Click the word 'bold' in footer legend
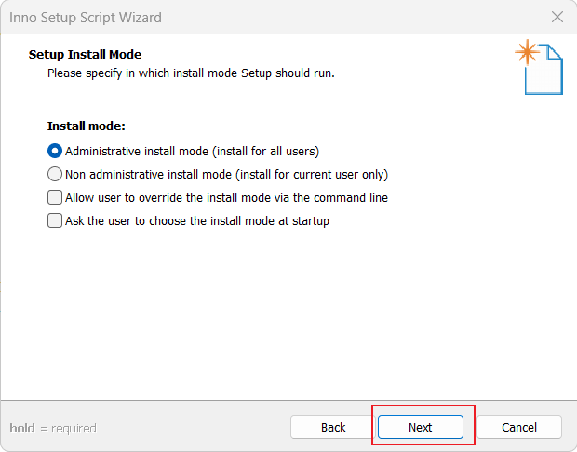 tap(22, 428)
